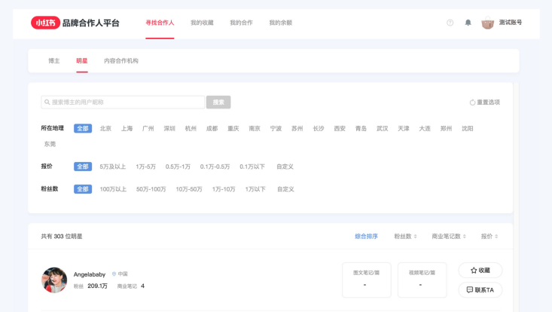Open the help question-mark icon
The image size is (552, 312).
(x=450, y=23)
